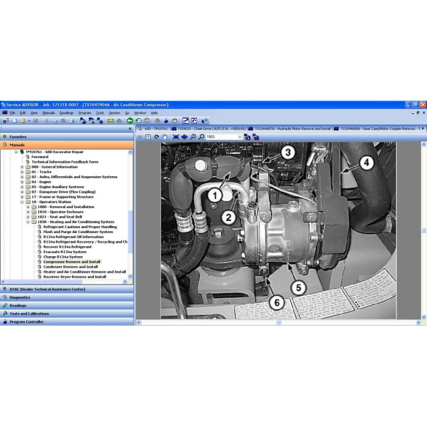The height and width of the screenshot is (427, 427).
Task: Open the Program menu
Action: click(x=85, y=113)
